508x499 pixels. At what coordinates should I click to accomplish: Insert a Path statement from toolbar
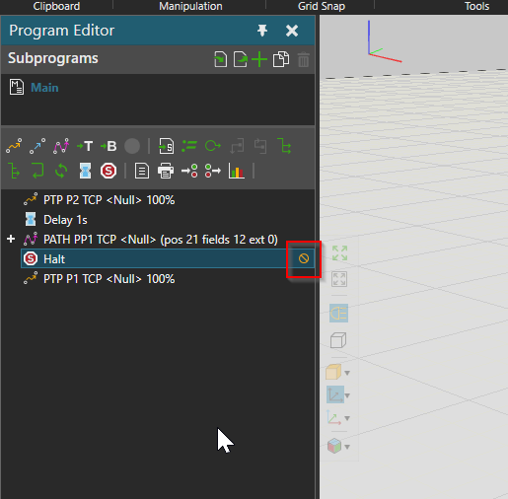tap(61, 146)
